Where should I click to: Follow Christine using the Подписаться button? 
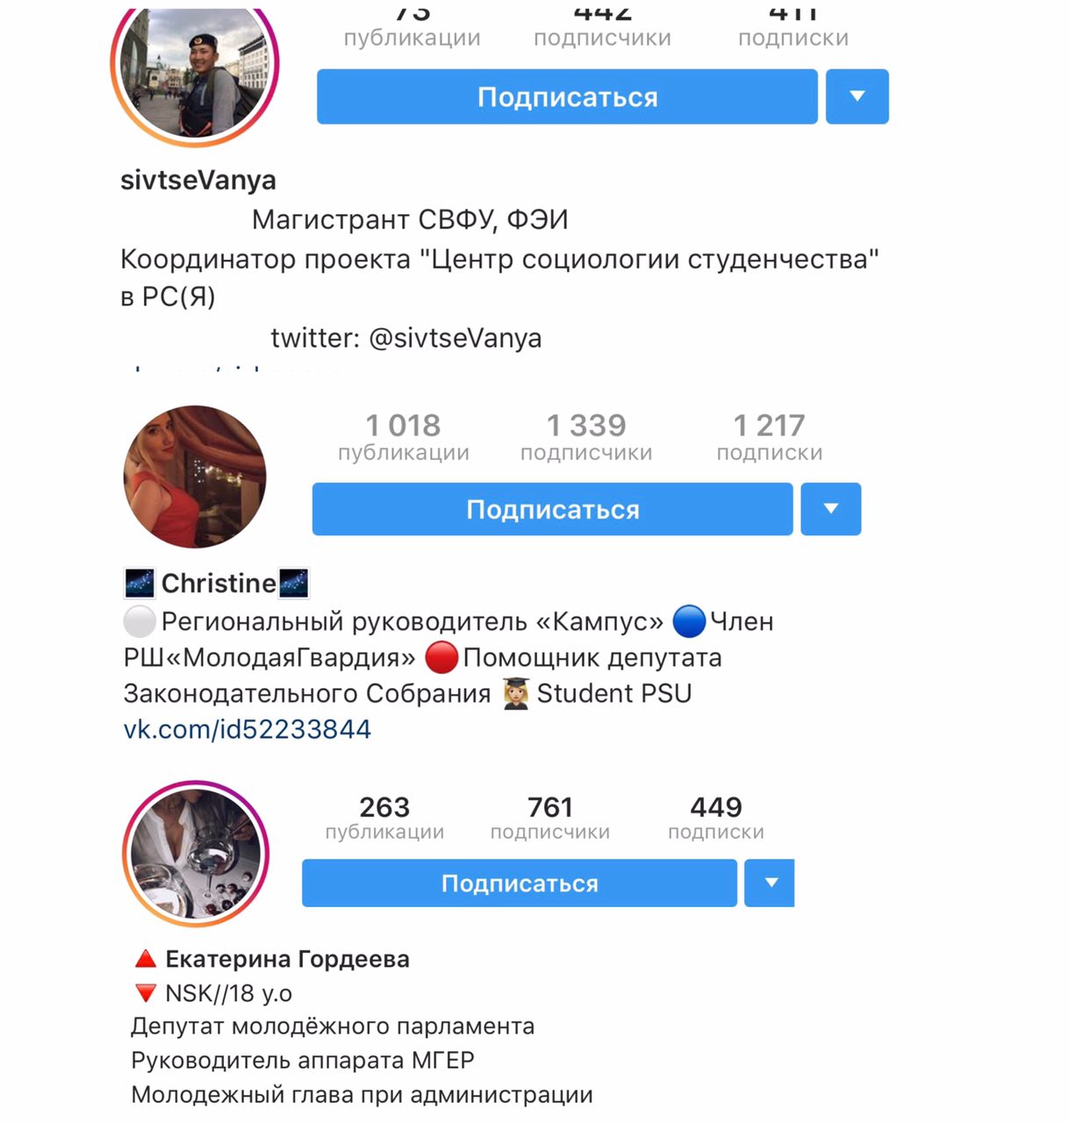tap(553, 509)
